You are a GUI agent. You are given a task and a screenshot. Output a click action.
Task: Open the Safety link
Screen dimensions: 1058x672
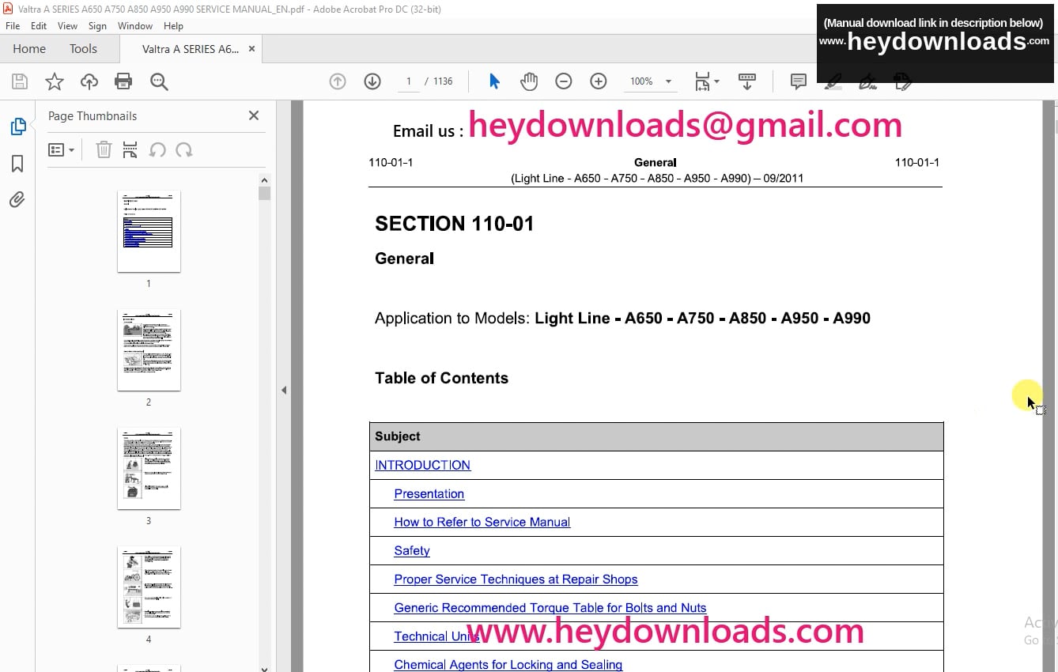click(x=412, y=550)
